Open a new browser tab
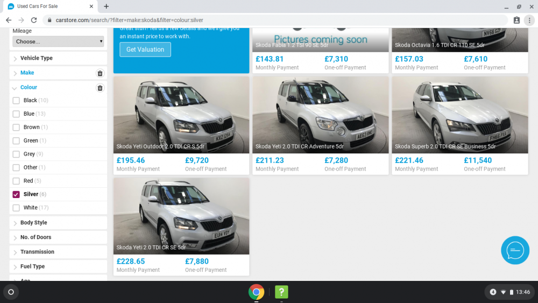 pos(107,6)
